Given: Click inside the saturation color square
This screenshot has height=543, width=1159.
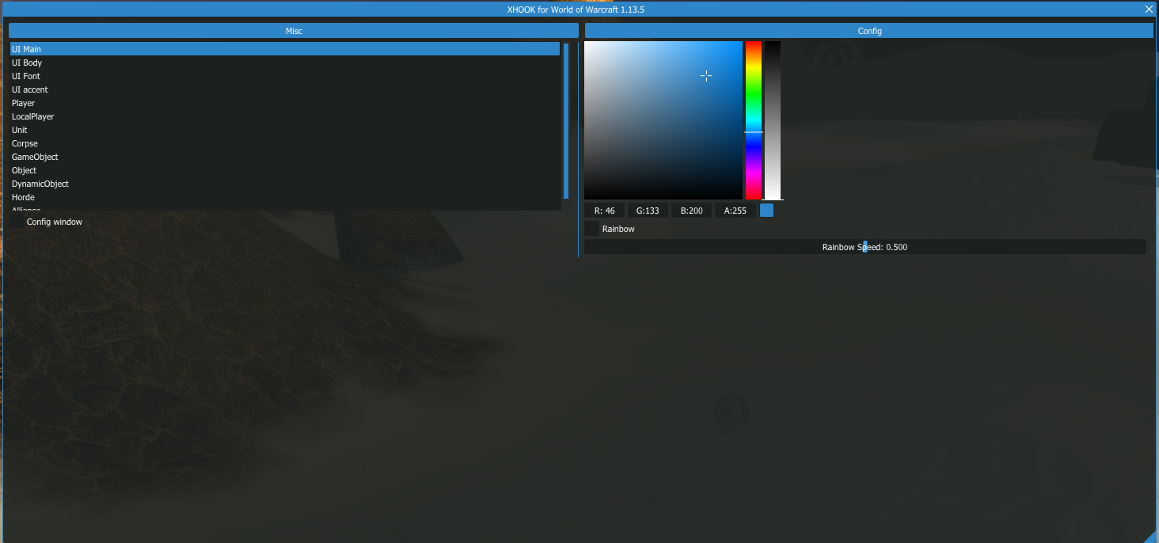Looking at the screenshot, I should click(663, 120).
